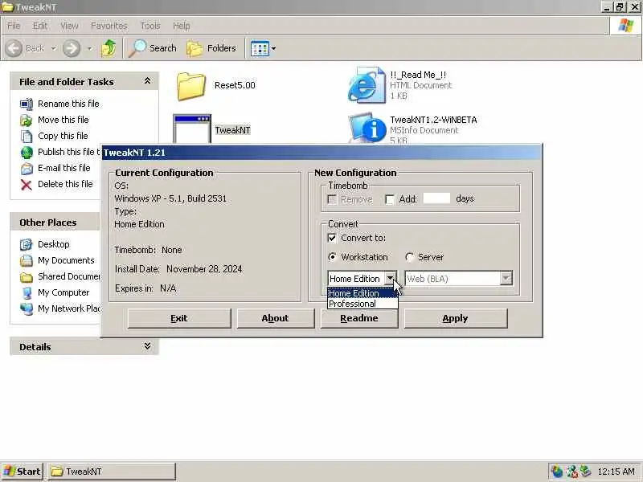
Task: Click the Back arrow icon in Explorer toolbar
Action: (14, 48)
